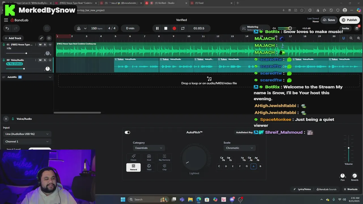363x204 pixels.
Task: Open the gift box notifications icon
Action: 357,28
